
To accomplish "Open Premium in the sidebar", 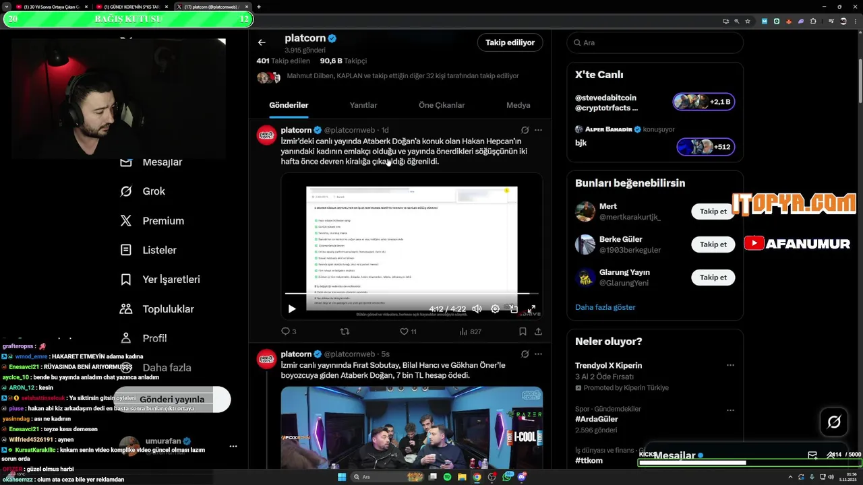I will (152, 221).
